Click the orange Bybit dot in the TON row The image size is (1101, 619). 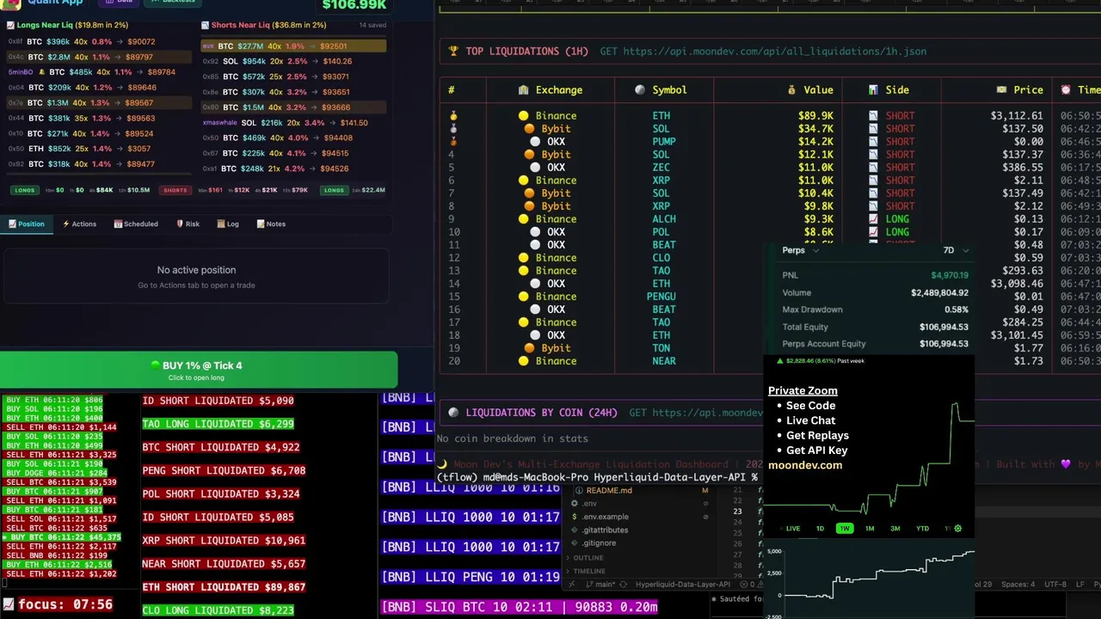(530, 348)
